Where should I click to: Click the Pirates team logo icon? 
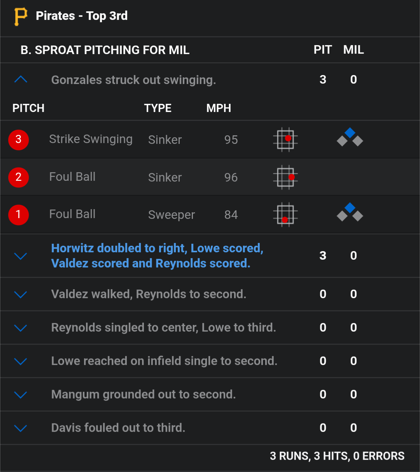point(20,16)
